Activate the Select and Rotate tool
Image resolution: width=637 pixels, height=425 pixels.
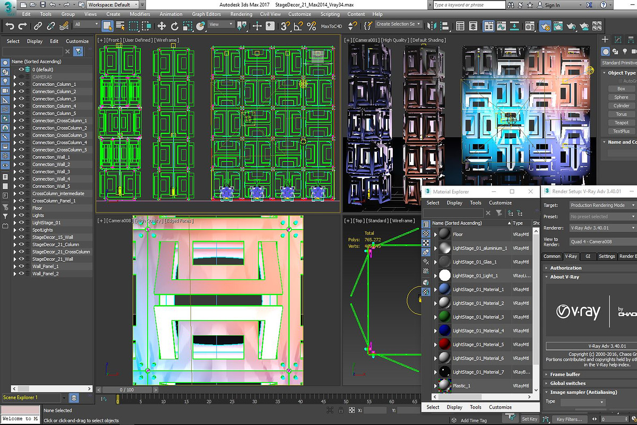[174, 25]
